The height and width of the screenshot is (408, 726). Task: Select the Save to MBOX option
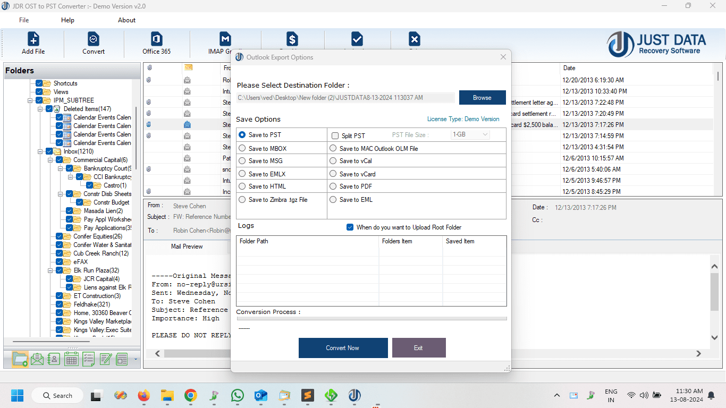click(x=242, y=149)
